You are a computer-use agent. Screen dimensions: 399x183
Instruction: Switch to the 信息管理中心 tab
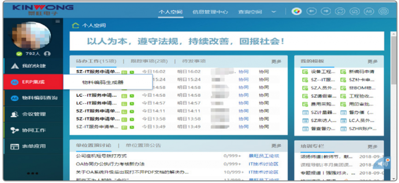click(x=210, y=12)
